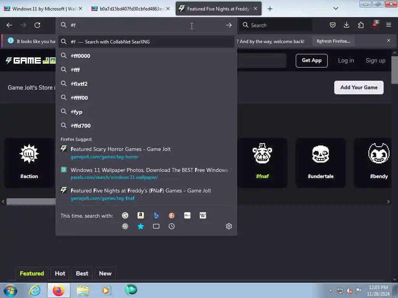
Task: Choose the #fyp search suggestion
Action: 146,112
